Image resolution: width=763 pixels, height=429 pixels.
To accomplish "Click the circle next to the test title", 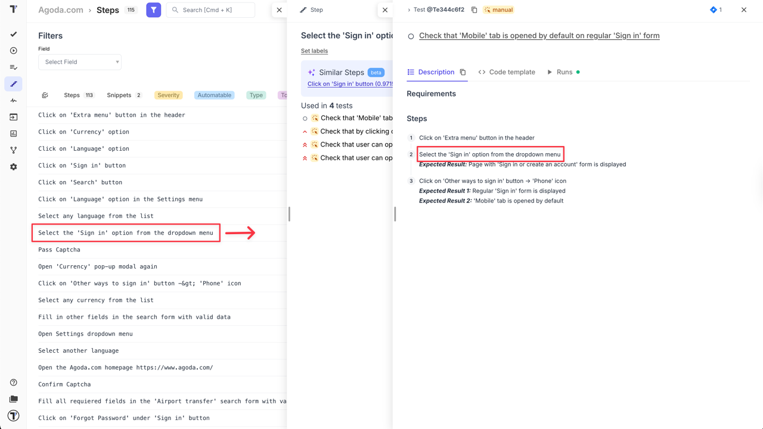I will (x=411, y=36).
